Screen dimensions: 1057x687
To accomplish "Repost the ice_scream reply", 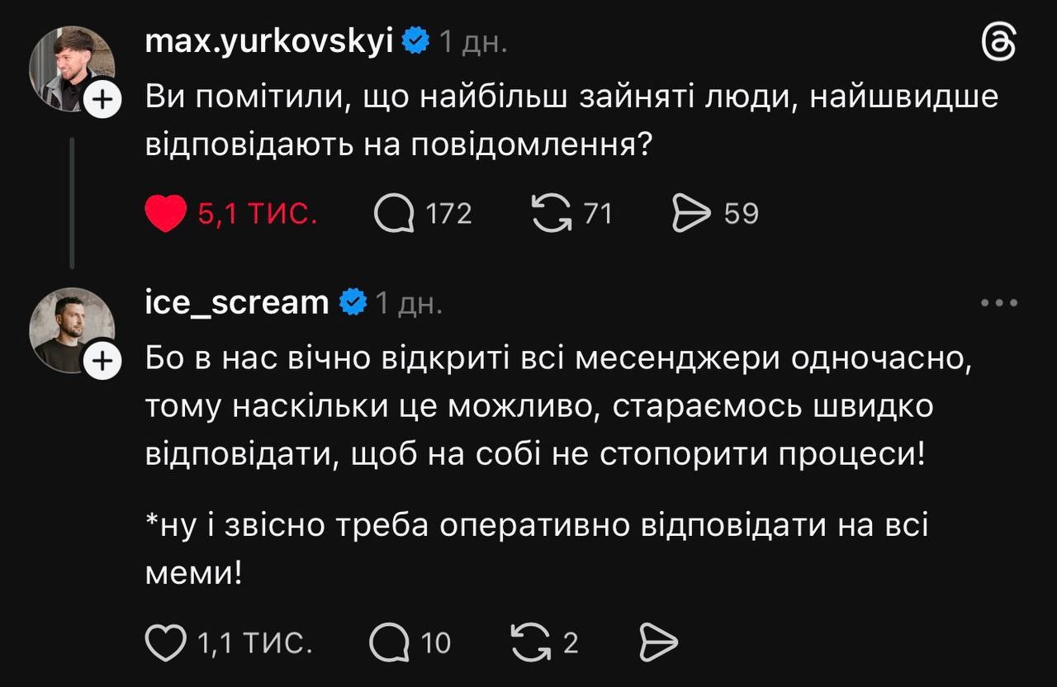I will pos(530,643).
